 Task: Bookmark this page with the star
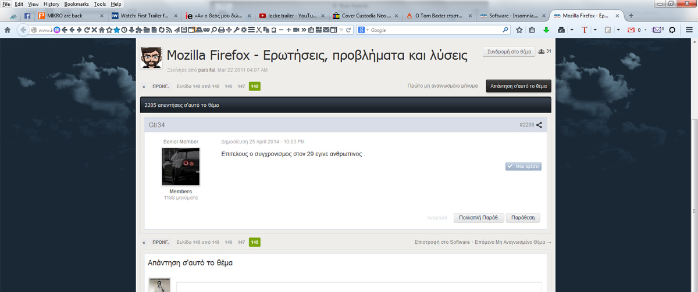519,30
